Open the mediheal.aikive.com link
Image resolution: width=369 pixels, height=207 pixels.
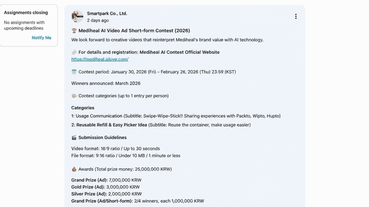(100, 59)
